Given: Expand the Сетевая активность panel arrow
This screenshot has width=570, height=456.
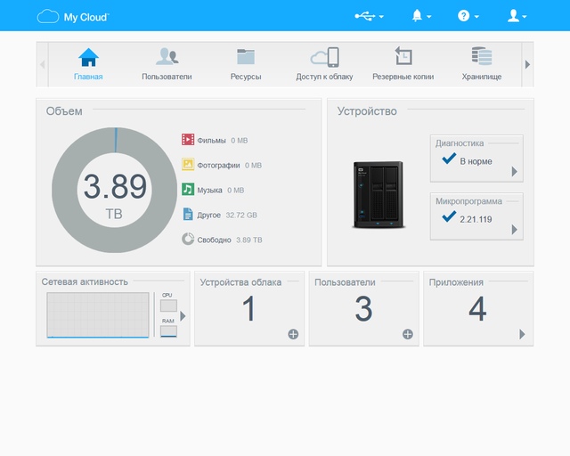Looking at the screenshot, I should pyautogui.click(x=183, y=316).
